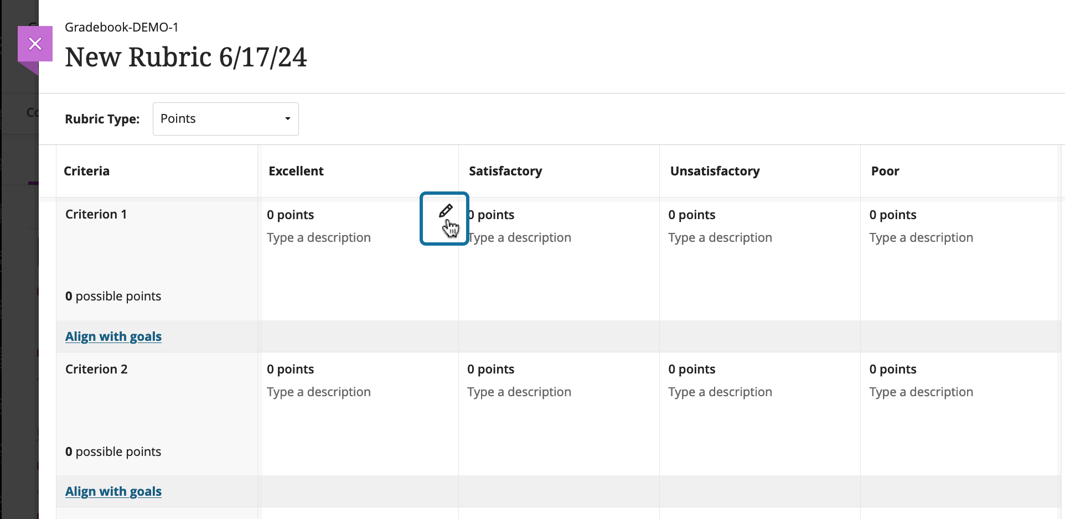Image resolution: width=1065 pixels, height=519 pixels.
Task: Click the Excellent column header
Action: click(296, 172)
